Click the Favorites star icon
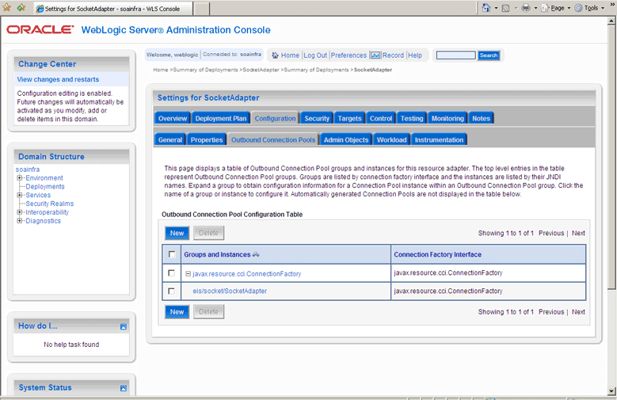Image resolution: width=617 pixels, height=400 pixels. 6,7
